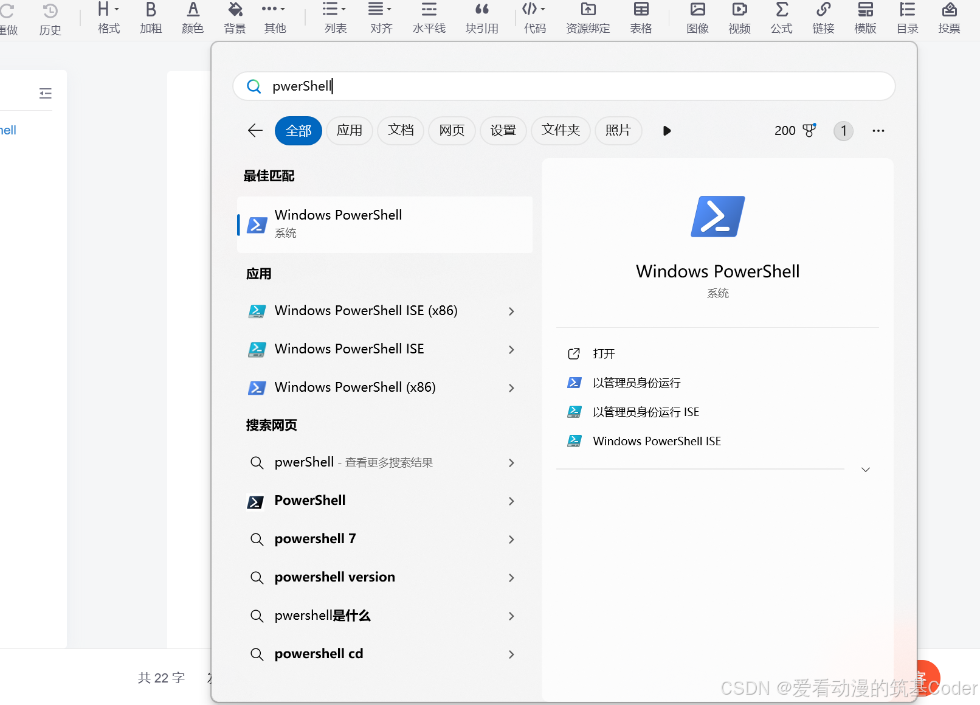Image resolution: width=980 pixels, height=705 pixels.
Task: Select the 全部 filter tab
Action: (x=298, y=130)
